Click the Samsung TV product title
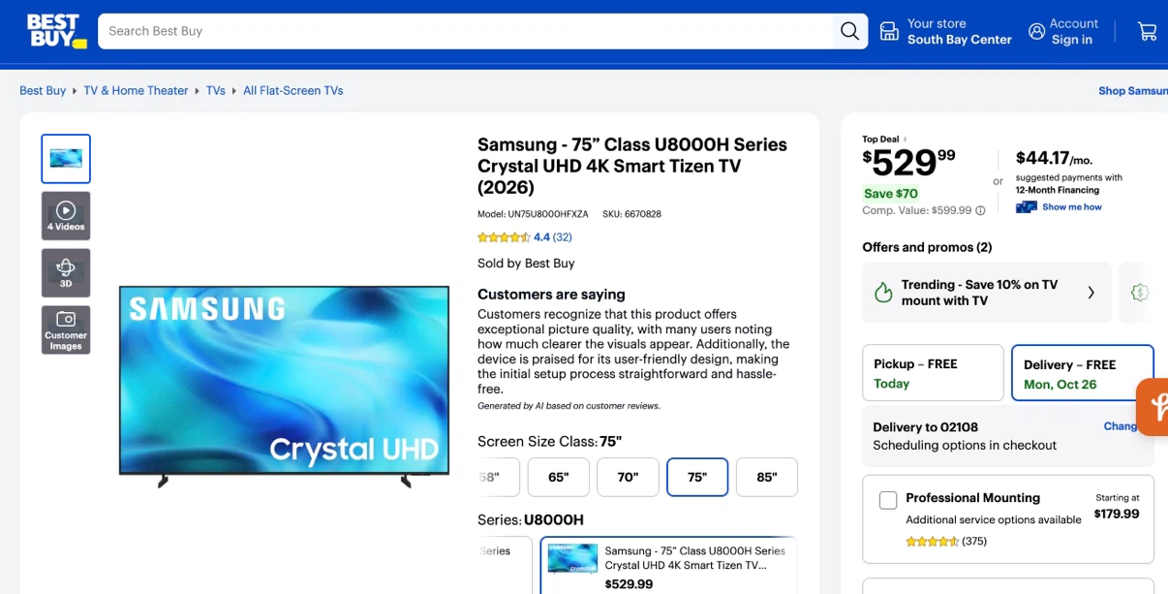The width and height of the screenshot is (1168, 594). [632, 166]
